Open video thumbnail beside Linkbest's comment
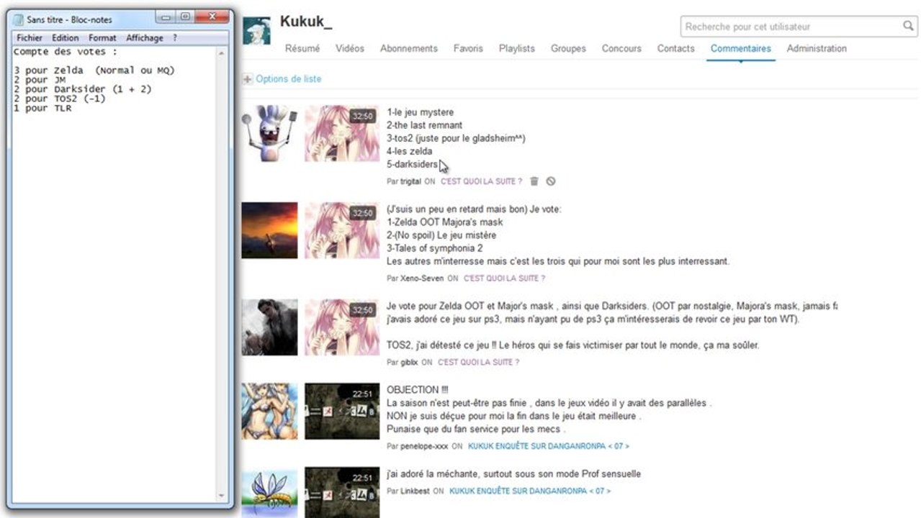Screen dimensions: 921x518 coord(342,493)
